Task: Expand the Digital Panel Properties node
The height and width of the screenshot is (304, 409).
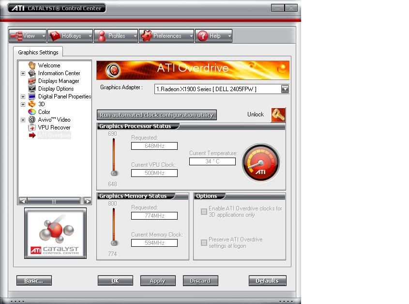Action: click(x=23, y=96)
